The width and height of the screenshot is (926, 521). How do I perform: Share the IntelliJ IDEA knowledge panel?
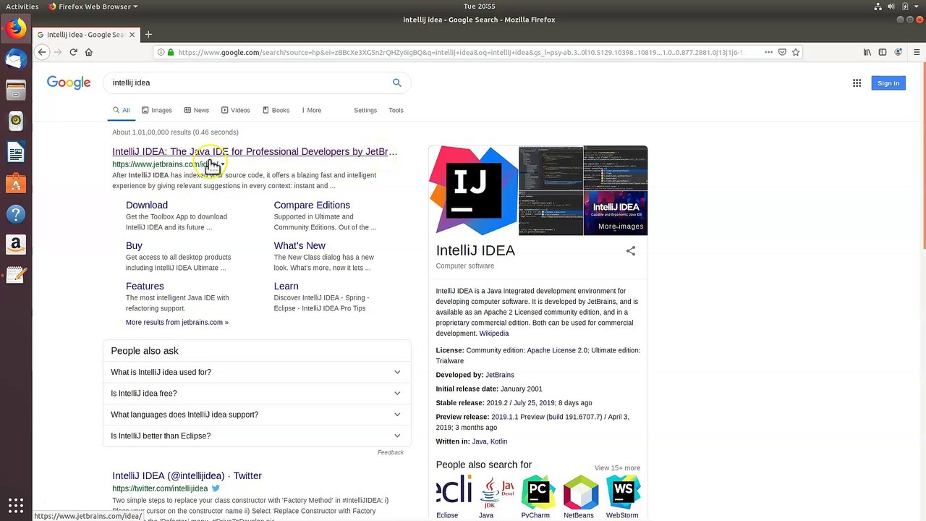[631, 250]
